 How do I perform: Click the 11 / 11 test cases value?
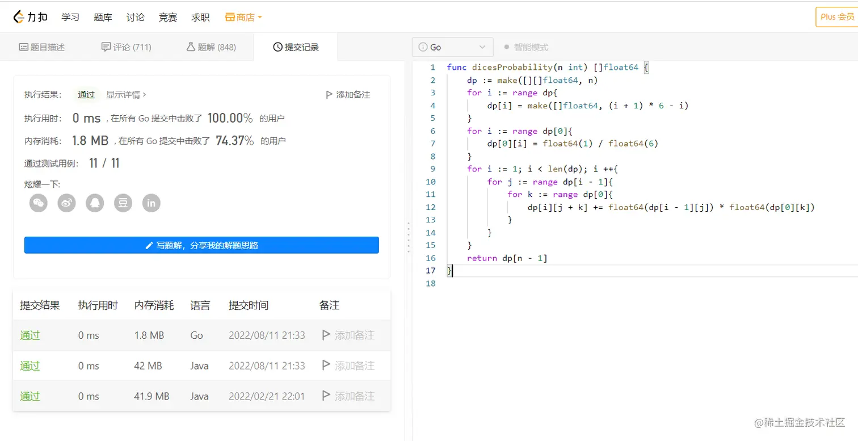[104, 163]
